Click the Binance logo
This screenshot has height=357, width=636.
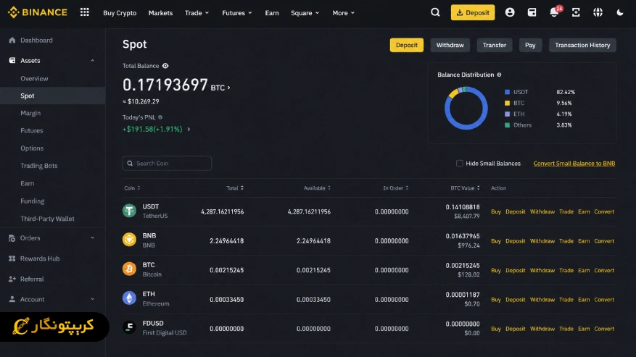coord(37,12)
